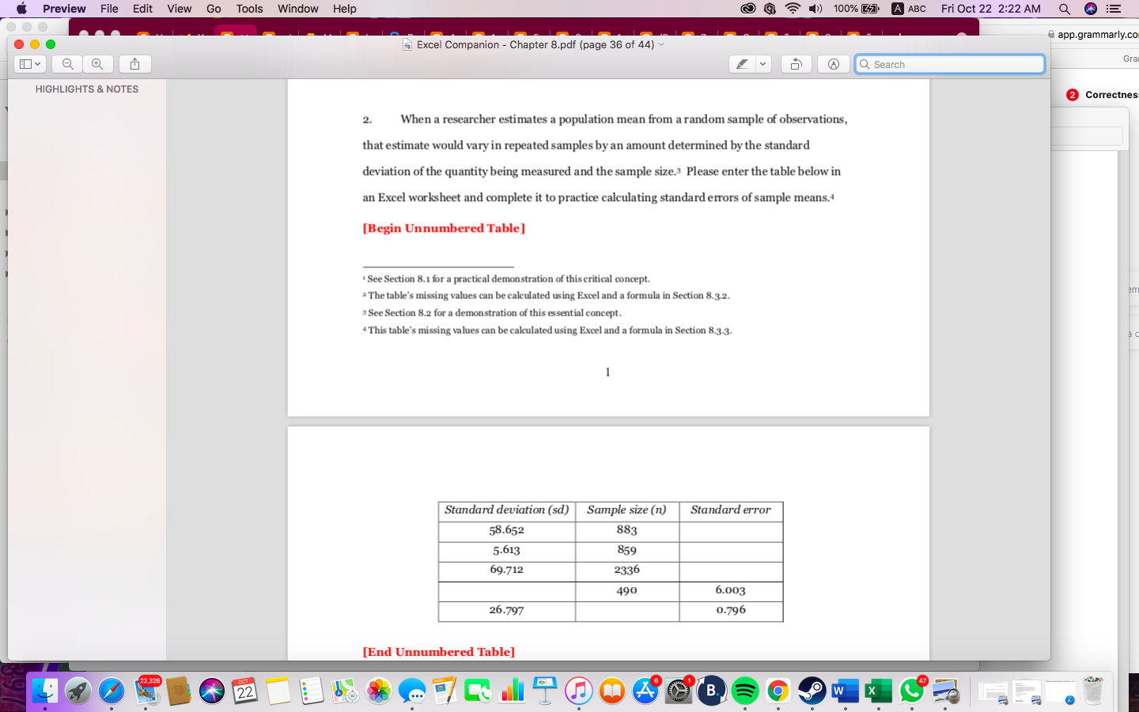Screen dimensions: 1139x712
Task: Open WhatsApp from the Dock
Action: tap(910, 690)
